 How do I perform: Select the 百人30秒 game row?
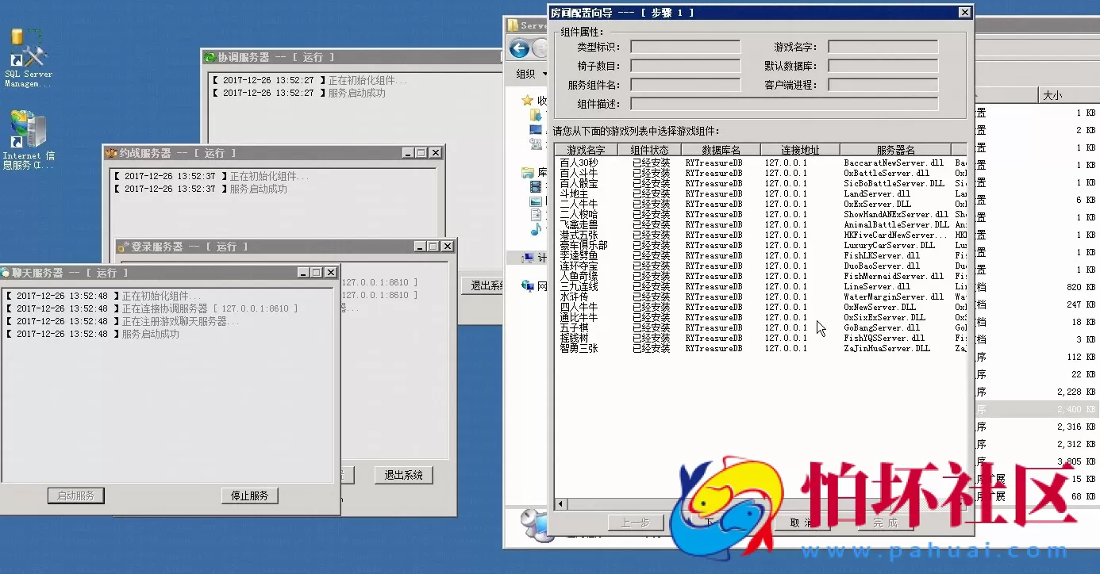[579, 163]
